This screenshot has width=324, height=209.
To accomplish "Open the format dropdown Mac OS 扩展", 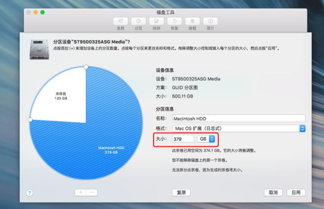I will click(239, 129).
